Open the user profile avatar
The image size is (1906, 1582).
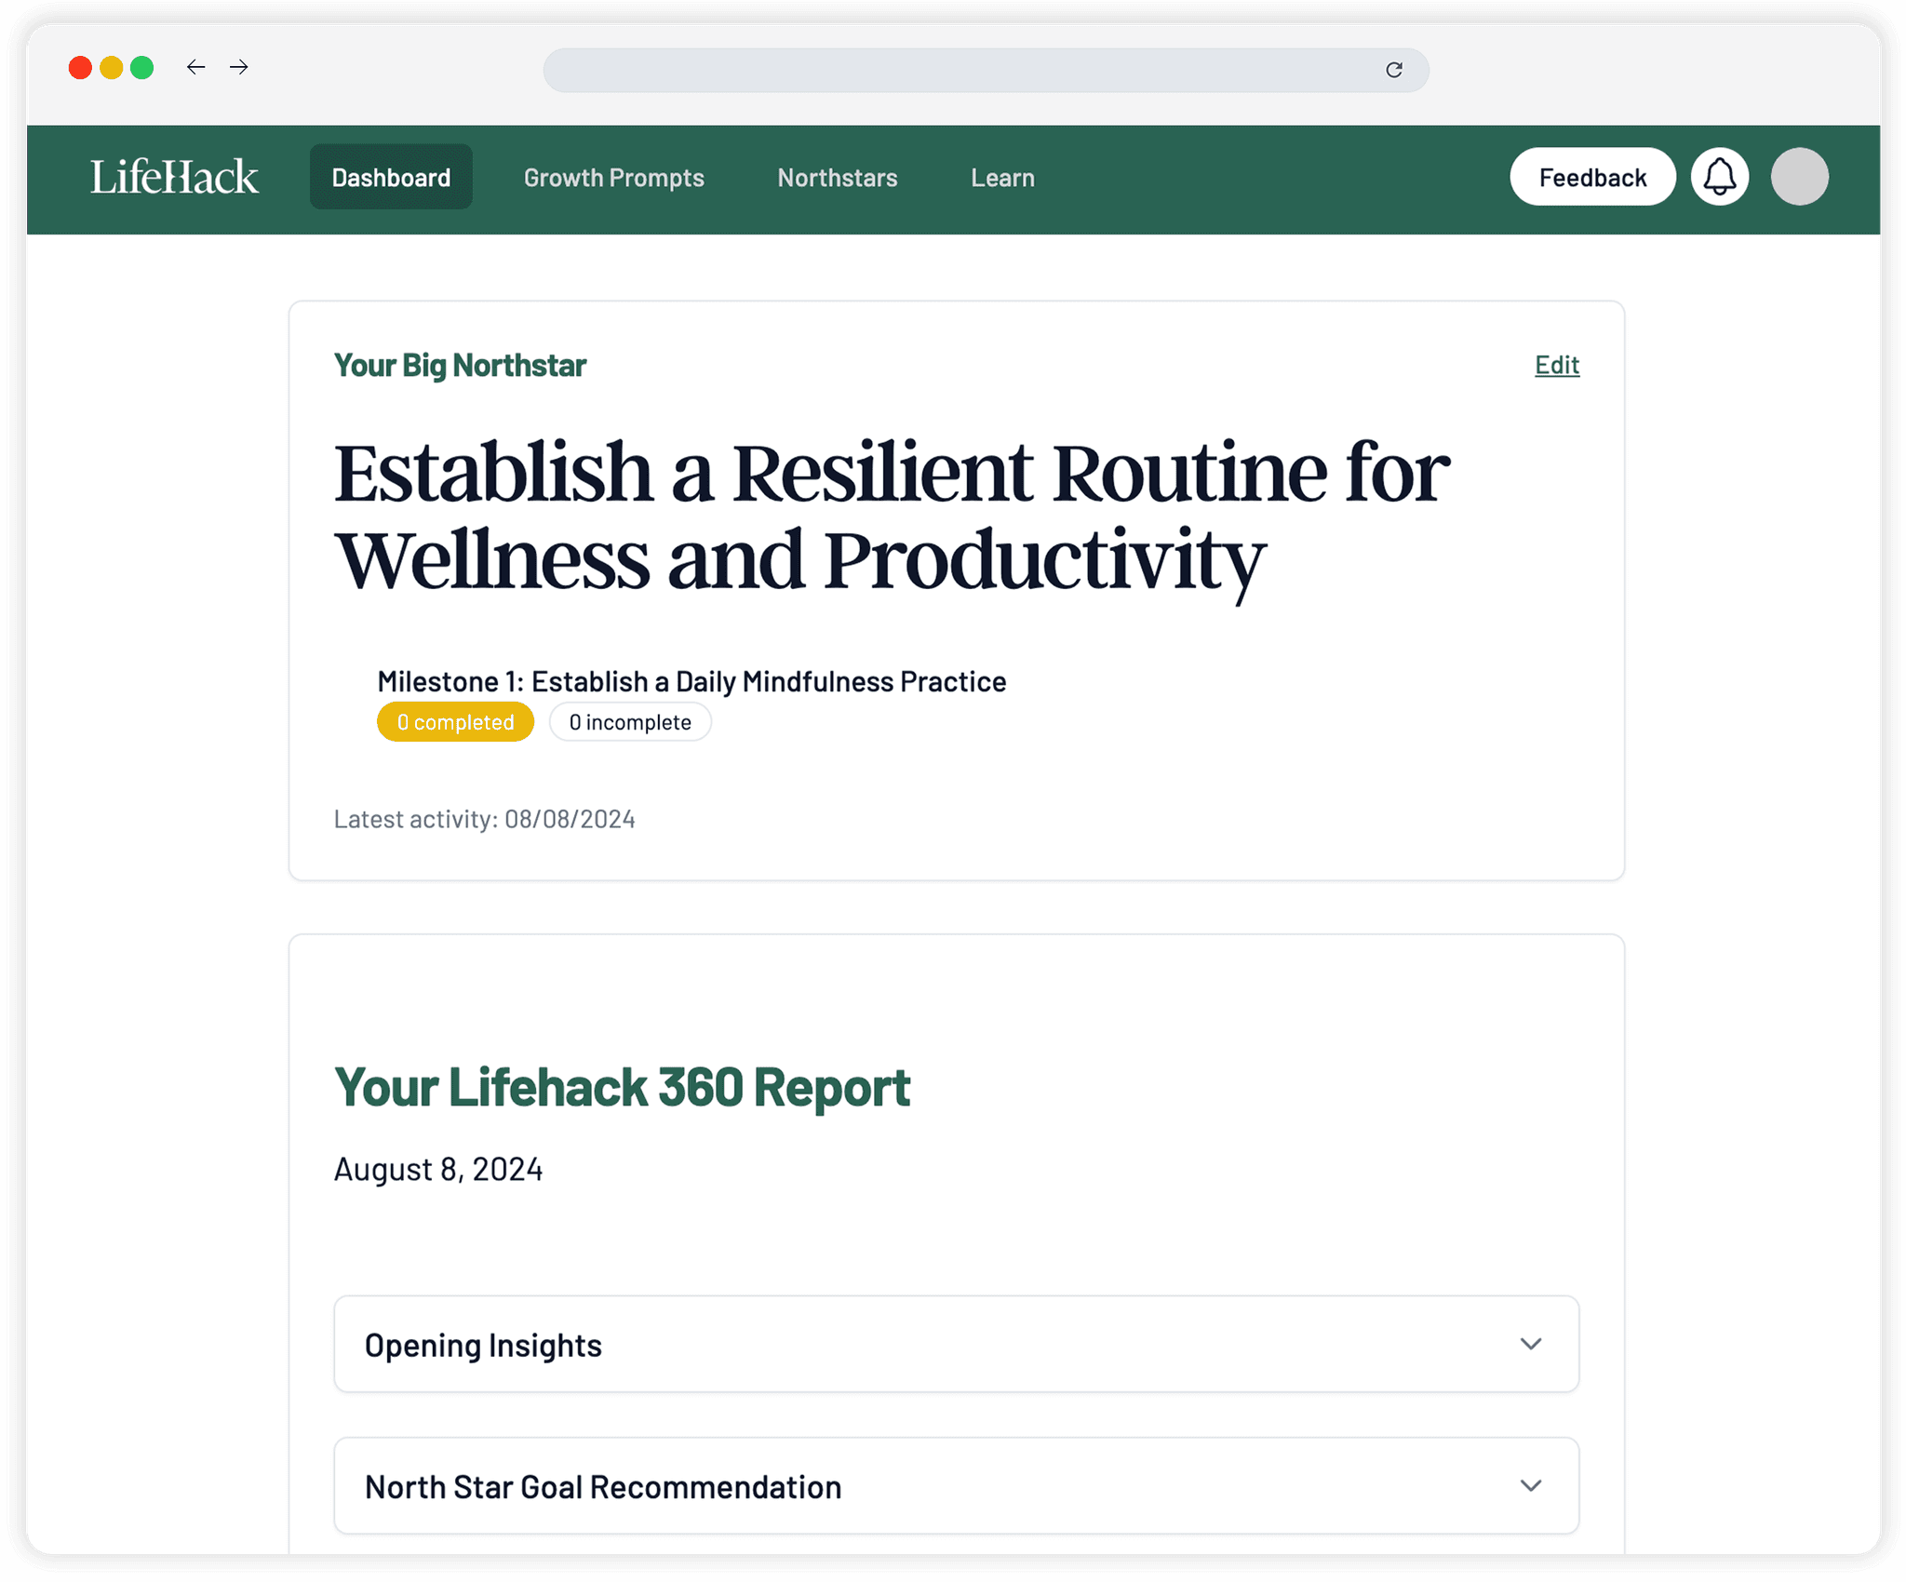coord(1799,177)
